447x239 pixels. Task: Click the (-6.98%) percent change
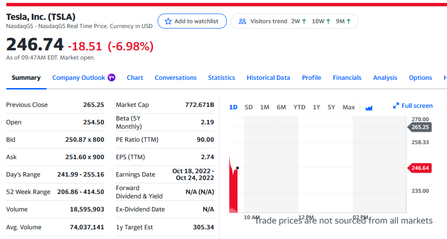coord(130,46)
